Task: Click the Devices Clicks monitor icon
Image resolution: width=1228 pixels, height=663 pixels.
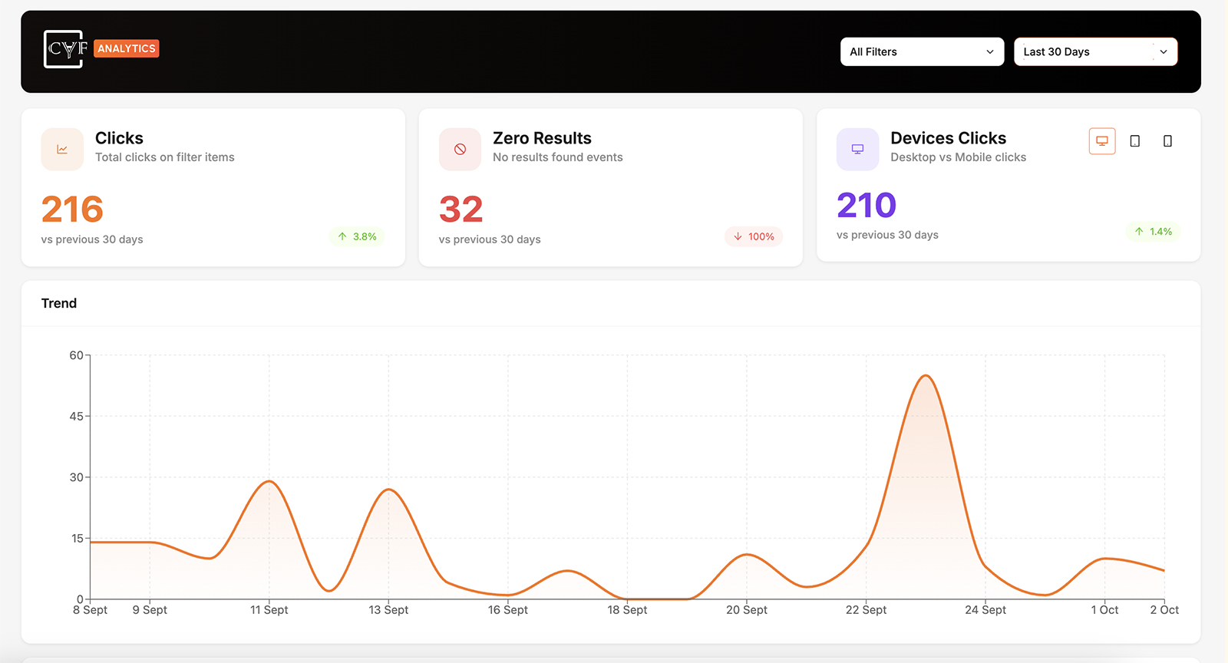Action: pyautogui.click(x=857, y=149)
